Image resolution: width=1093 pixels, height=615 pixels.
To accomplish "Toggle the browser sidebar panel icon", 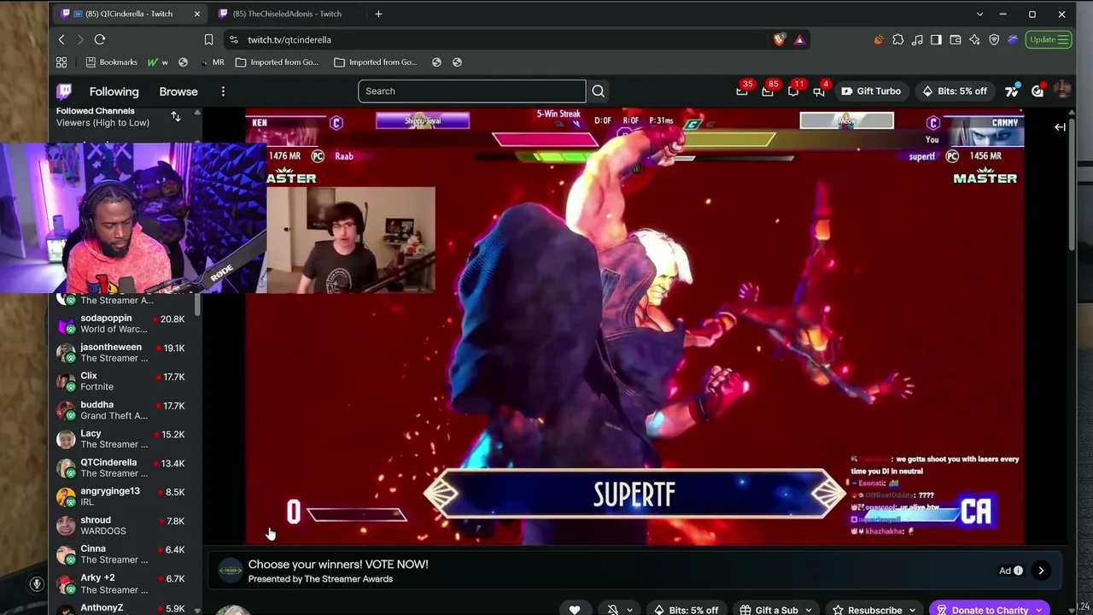I will [x=937, y=39].
